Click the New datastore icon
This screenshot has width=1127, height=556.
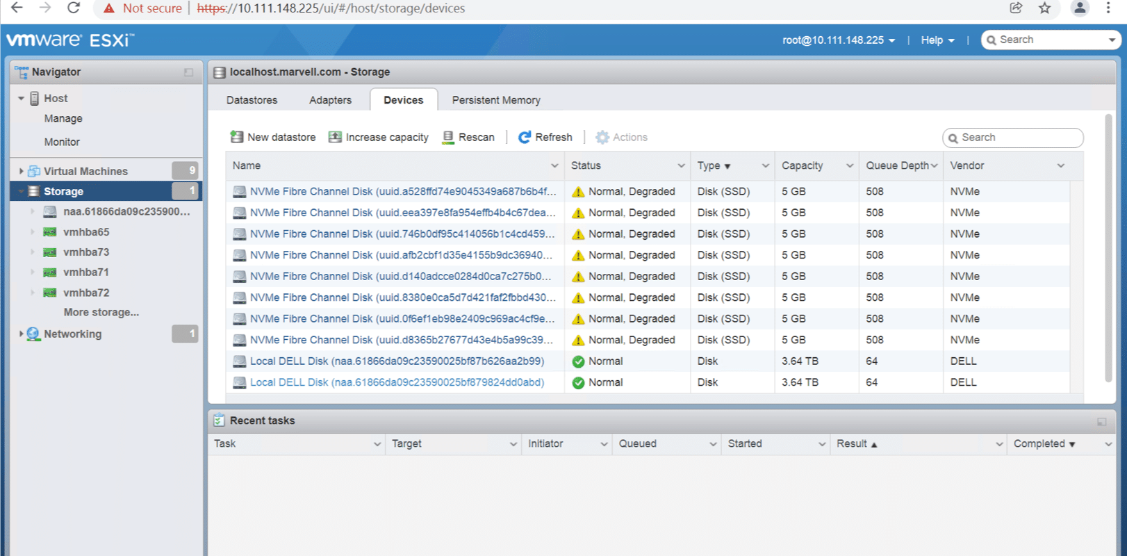237,137
